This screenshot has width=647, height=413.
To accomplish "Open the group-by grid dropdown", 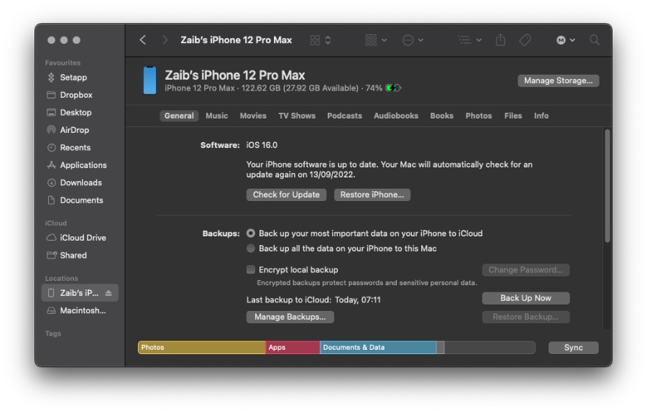I will (x=375, y=40).
